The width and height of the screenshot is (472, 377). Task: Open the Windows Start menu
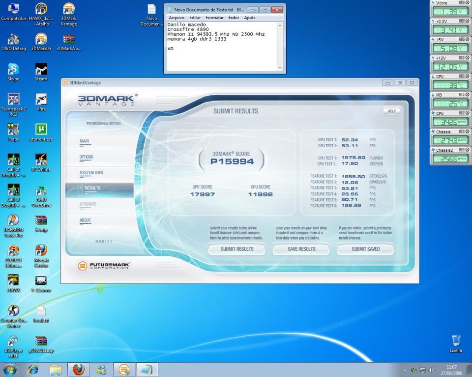pos(10,370)
